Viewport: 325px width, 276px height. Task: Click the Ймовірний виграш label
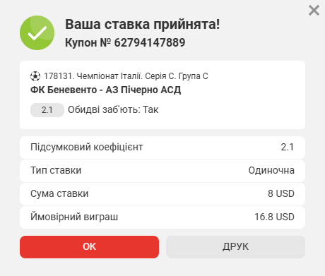74,217
